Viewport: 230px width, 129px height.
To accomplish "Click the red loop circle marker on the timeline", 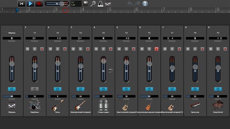I will coord(65,11).
